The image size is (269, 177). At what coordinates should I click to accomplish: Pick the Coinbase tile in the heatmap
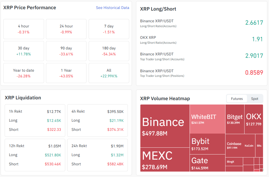coord(234,146)
